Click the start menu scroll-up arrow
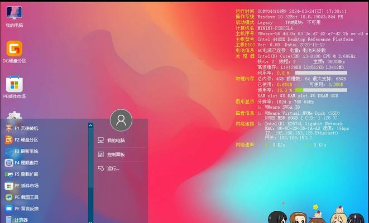The height and width of the screenshot is (223, 369). [90, 126]
